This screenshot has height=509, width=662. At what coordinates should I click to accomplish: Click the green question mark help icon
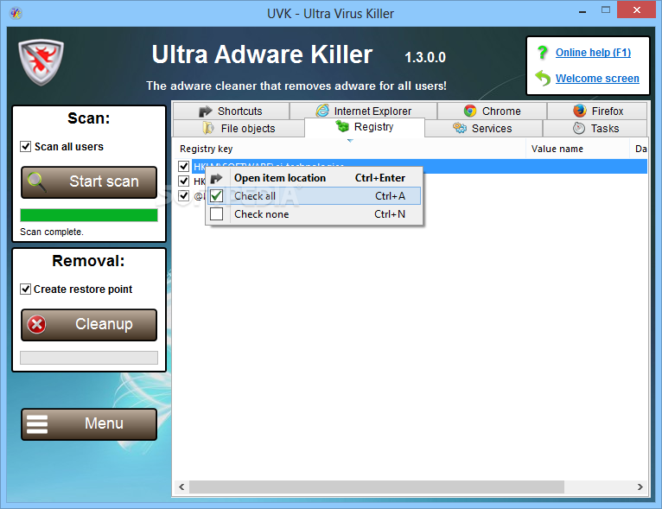point(543,53)
